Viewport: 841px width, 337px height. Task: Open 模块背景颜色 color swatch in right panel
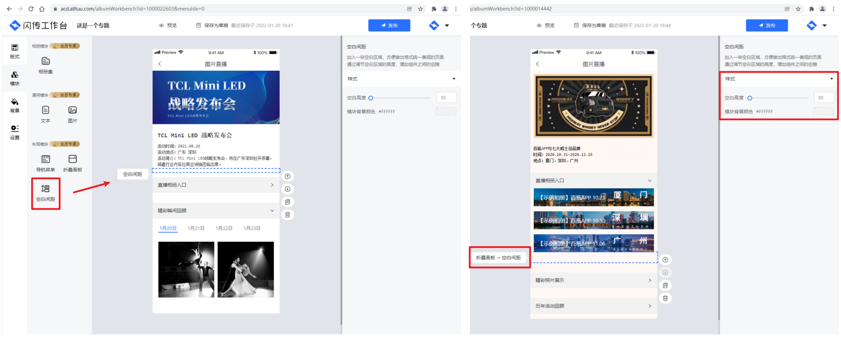(824, 112)
